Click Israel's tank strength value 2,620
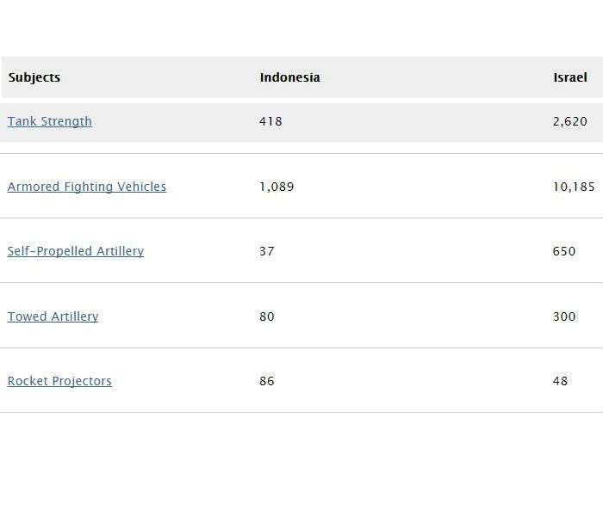This screenshot has height=516, width=603. [x=570, y=121]
